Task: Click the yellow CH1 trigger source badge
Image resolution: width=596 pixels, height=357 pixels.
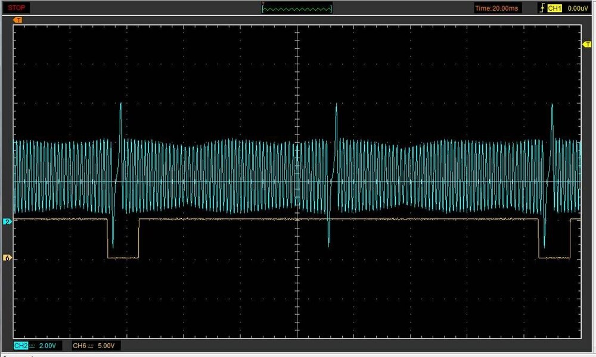Action: coord(554,8)
